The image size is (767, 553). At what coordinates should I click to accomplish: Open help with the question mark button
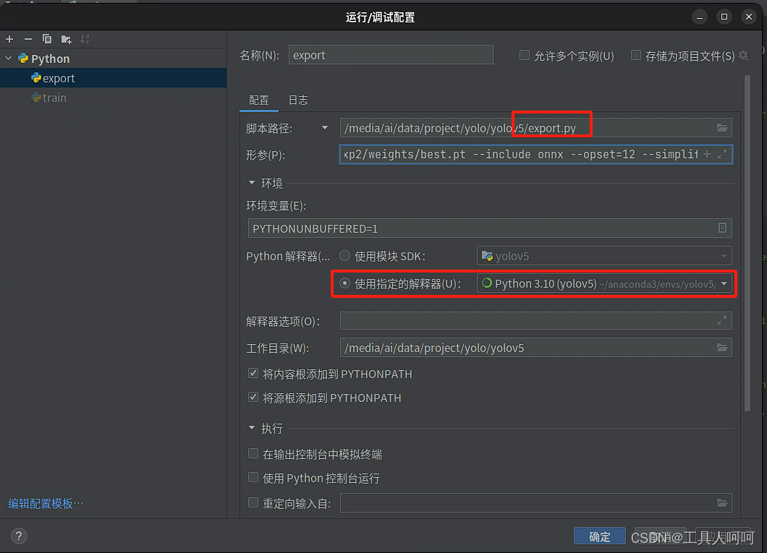pos(19,536)
